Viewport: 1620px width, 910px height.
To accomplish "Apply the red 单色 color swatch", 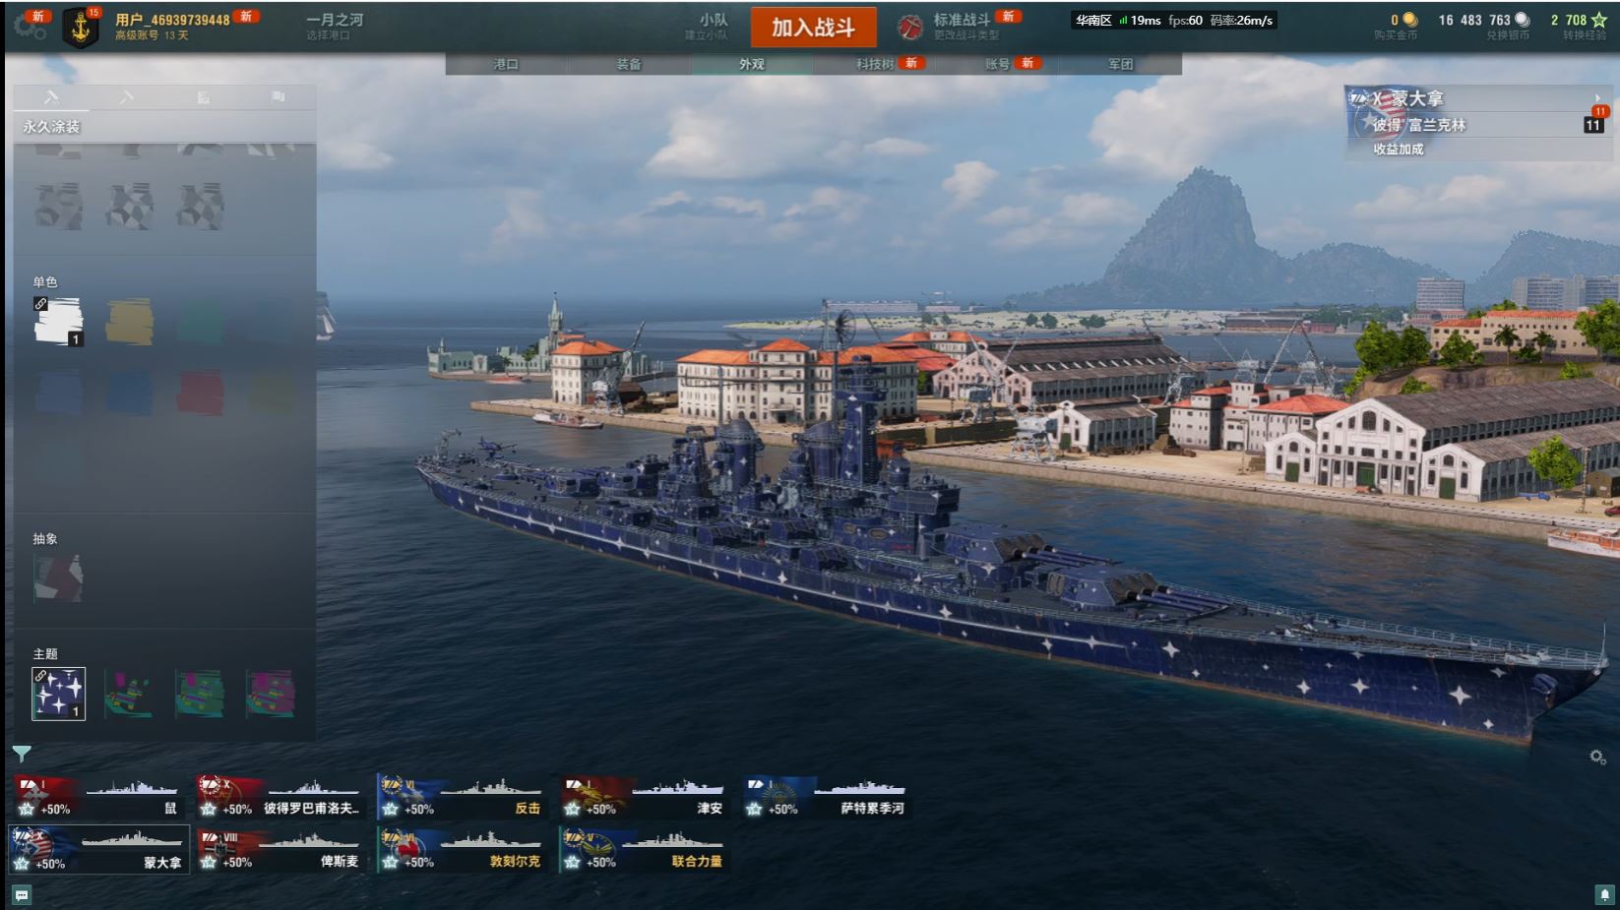I will click(x=201, y=393).
